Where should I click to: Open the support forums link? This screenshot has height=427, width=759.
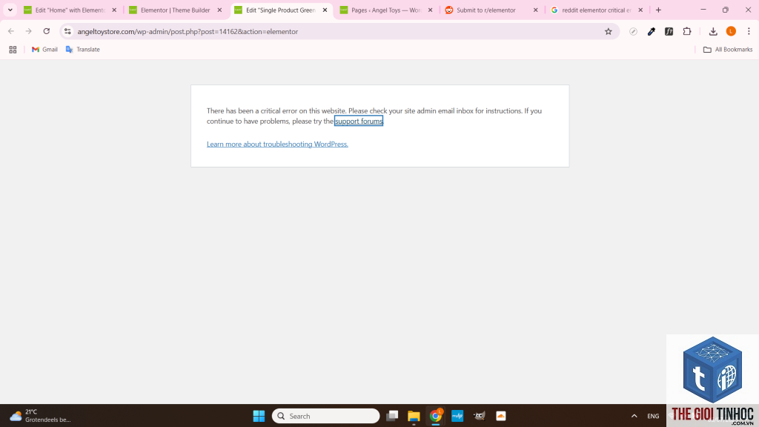tap(359, 121)
